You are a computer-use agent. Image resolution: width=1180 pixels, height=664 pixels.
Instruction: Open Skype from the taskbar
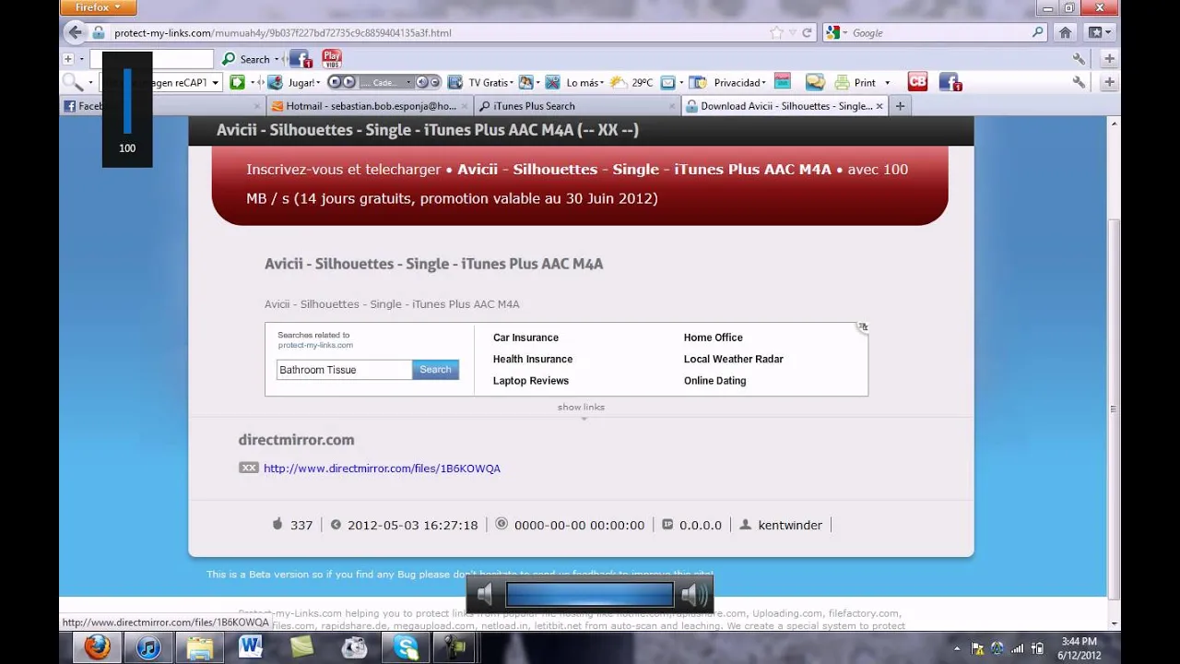tap(406, 648)
